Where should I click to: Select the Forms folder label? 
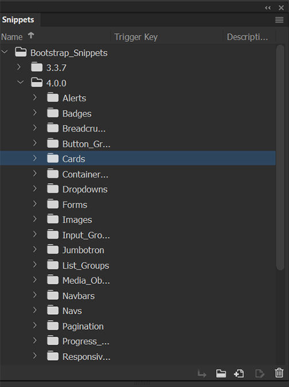tap(75, 205)
